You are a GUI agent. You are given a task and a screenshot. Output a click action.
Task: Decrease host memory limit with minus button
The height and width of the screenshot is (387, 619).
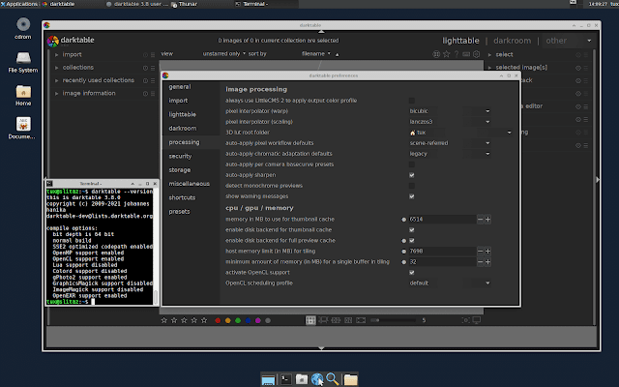480,252
